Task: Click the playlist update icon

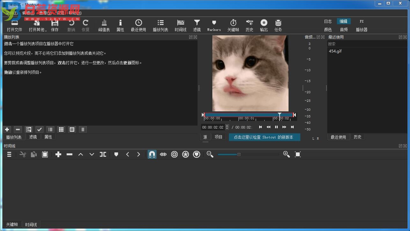Action: pyautogui.click(x=29, y=129)
